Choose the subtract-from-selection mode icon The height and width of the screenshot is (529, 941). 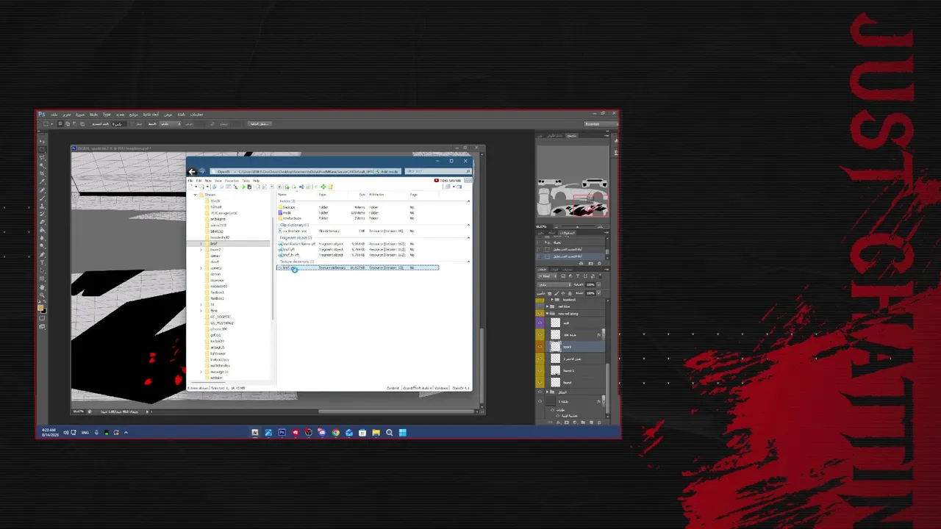(76, 124)
